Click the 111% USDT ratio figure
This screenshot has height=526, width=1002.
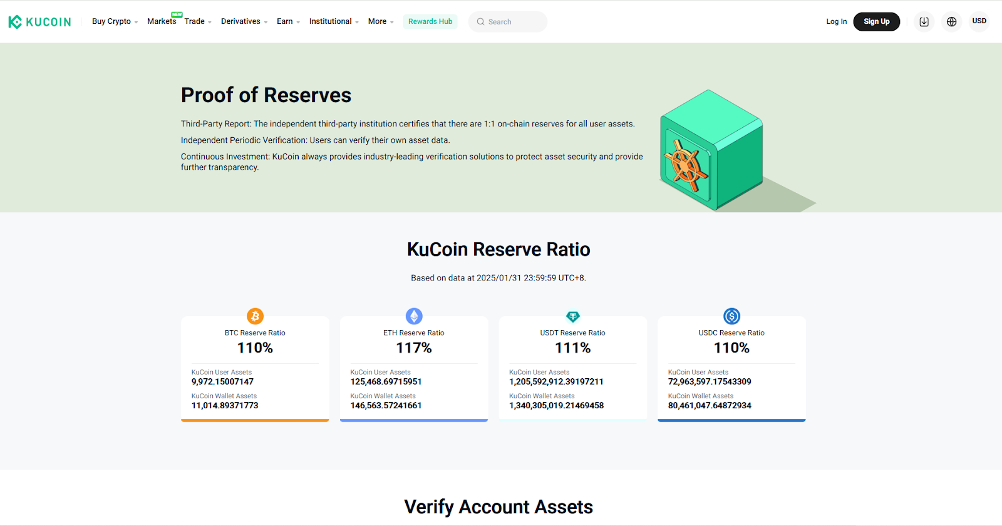(573, 348)
